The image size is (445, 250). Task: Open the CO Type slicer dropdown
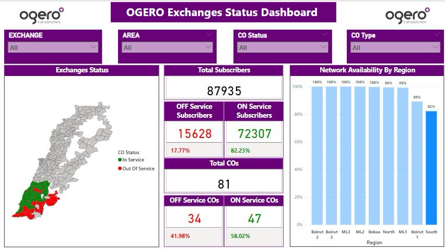(x=395, y=47)
